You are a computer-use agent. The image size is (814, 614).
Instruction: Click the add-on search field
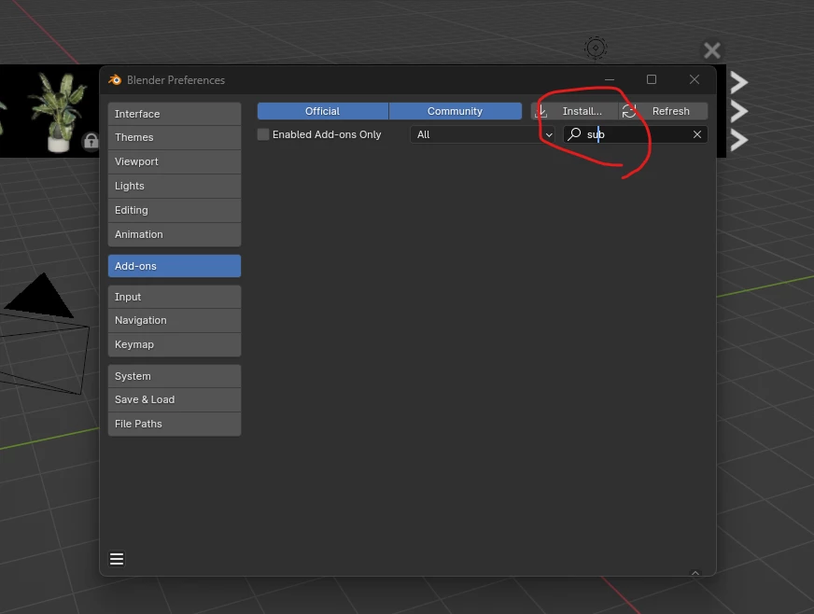coord(636,134)
